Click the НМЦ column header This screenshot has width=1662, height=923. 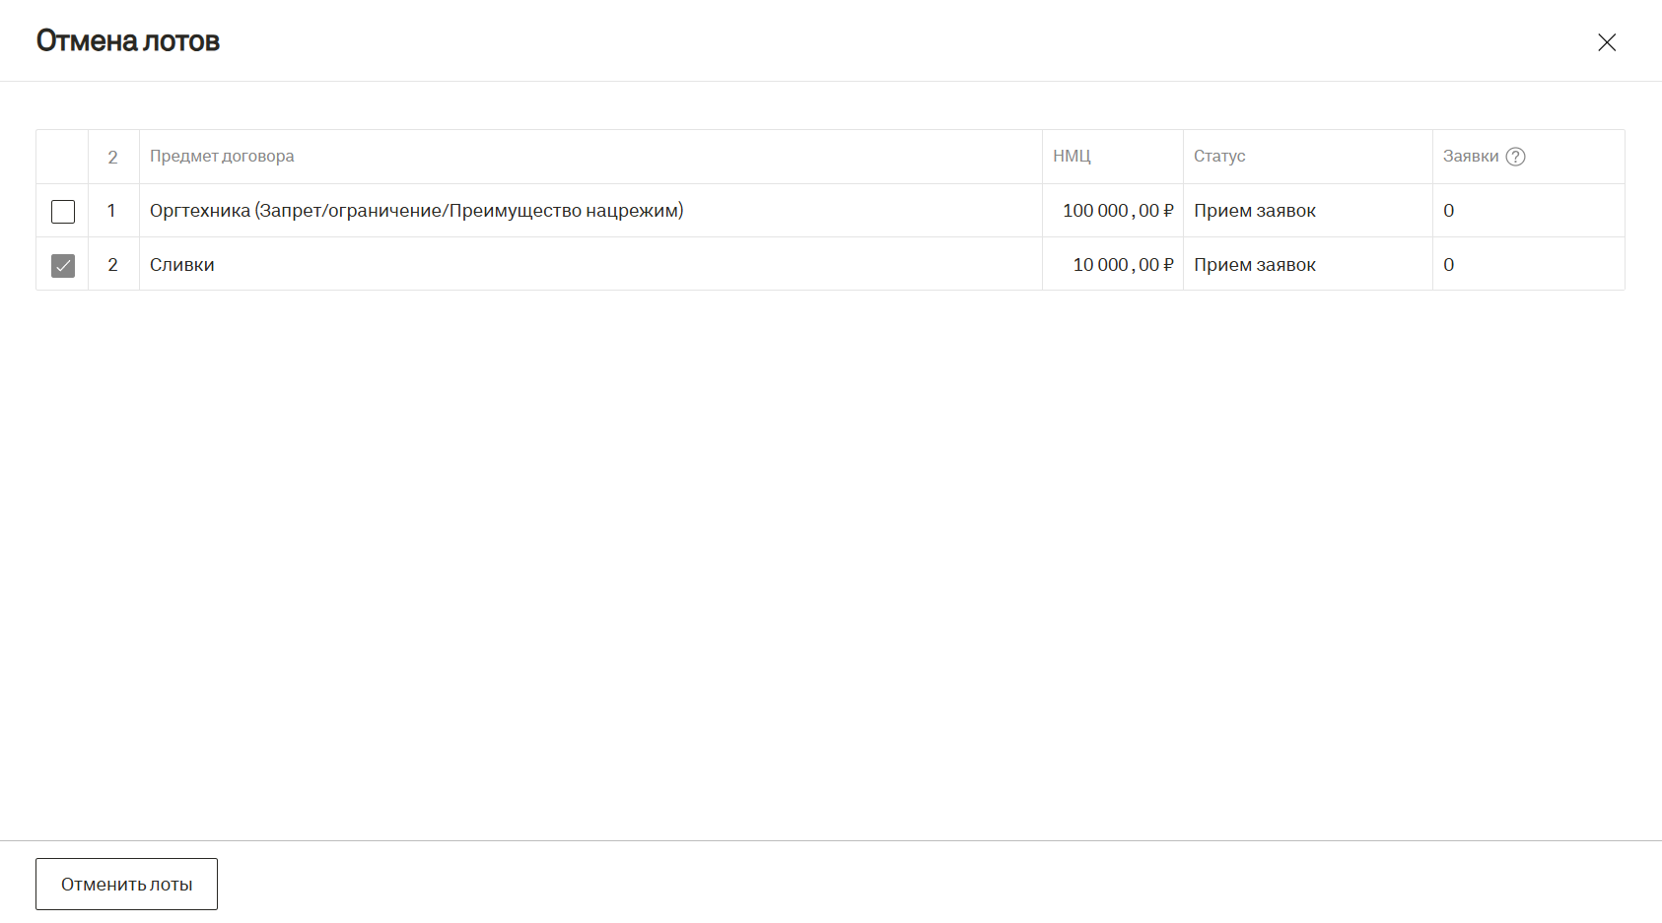(x=1072, y=157)
